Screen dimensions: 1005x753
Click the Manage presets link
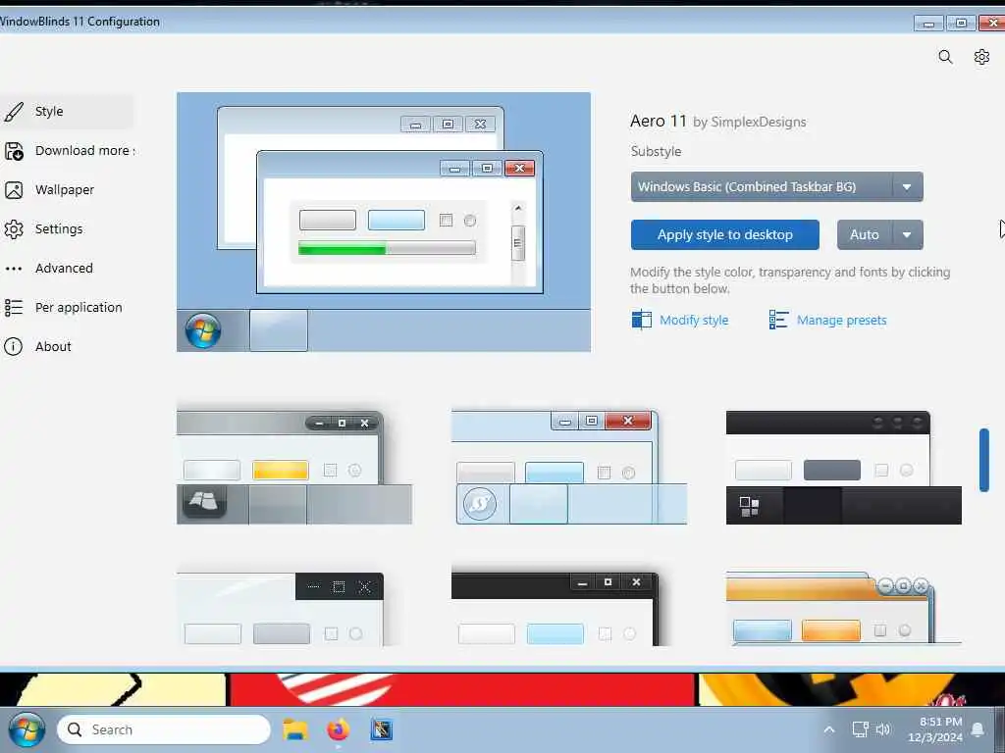[841, 321]
